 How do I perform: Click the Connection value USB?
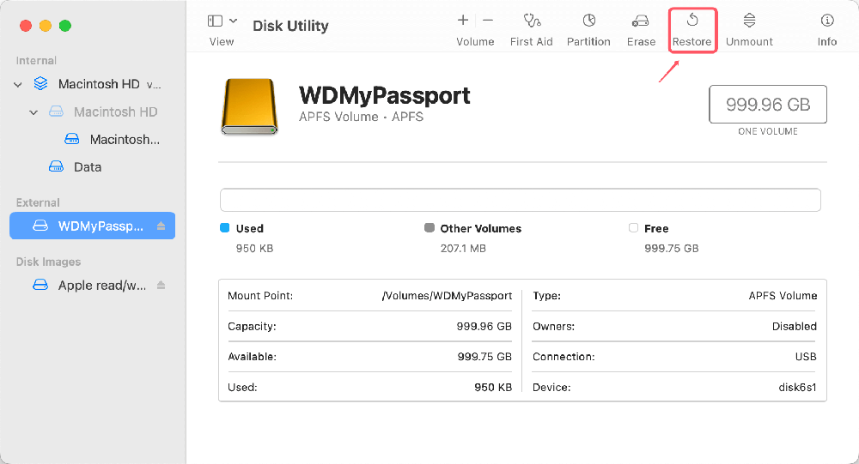click(x=806, y=357)
